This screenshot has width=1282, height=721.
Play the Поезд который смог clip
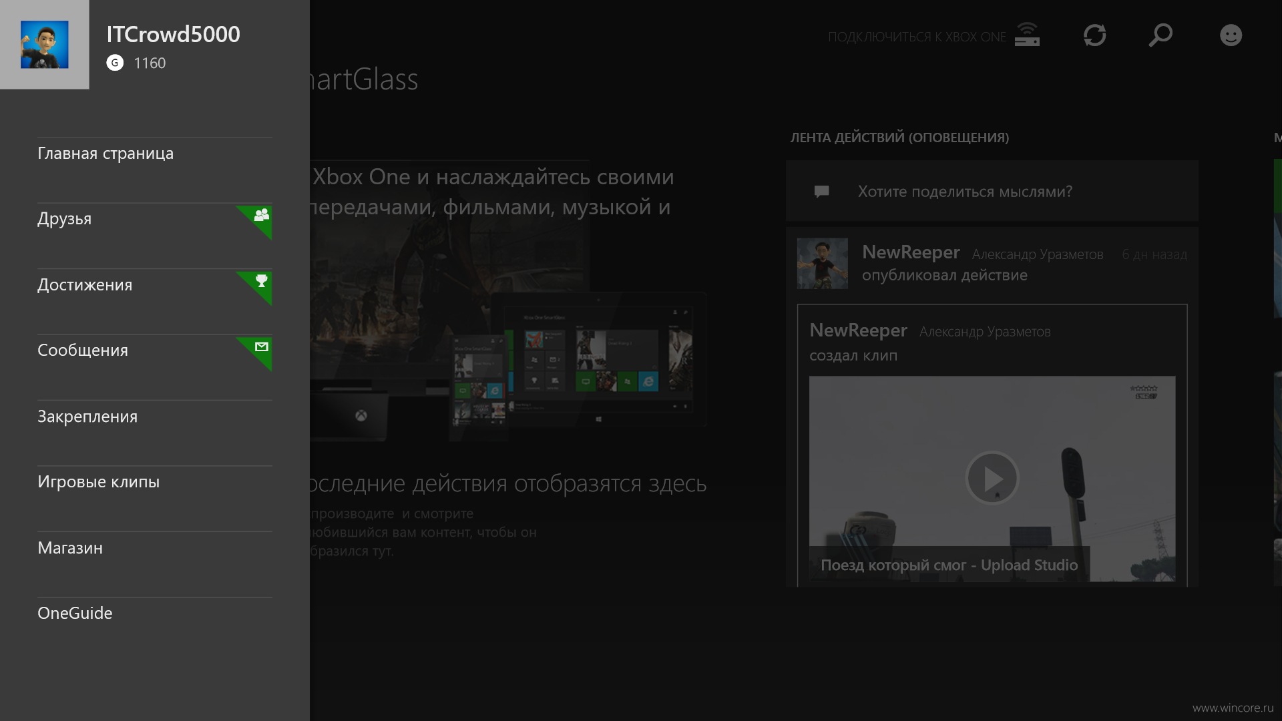point(992,478)
